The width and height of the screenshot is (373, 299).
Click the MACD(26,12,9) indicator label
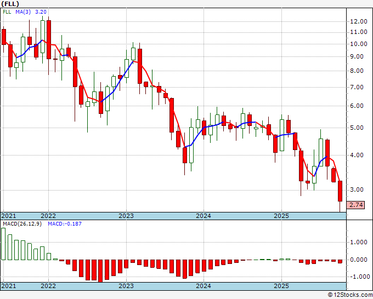pos(22,224)
